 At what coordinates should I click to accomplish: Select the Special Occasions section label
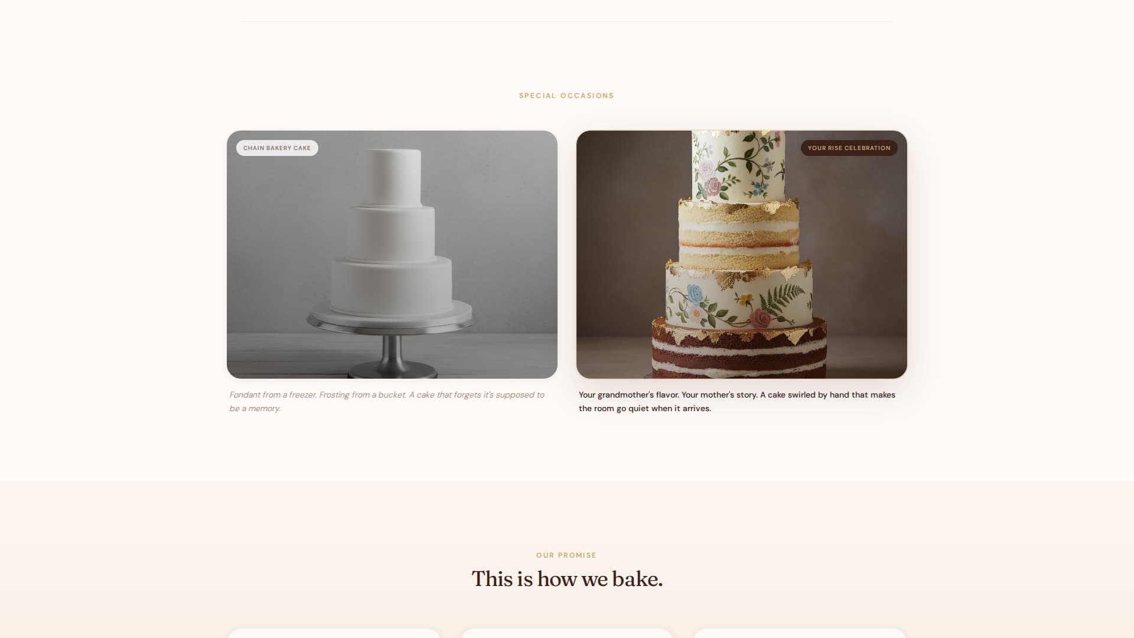tap(566, 96)
